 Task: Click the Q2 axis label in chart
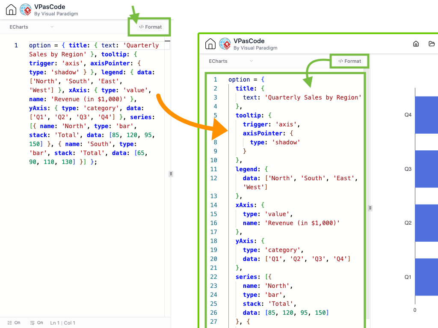tap(408, 223)
